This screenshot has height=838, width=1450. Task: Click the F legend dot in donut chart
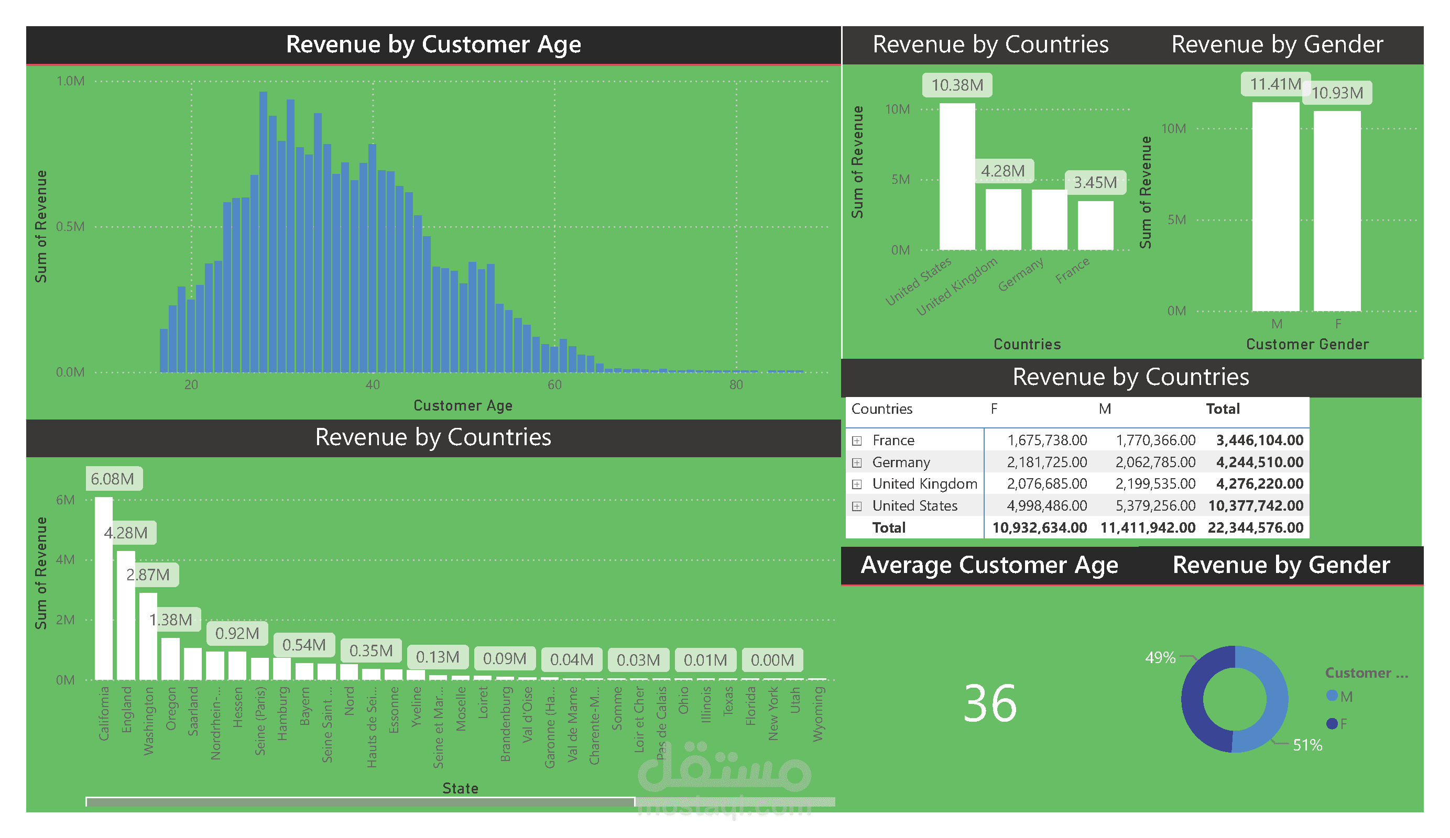click(1332, 723)
